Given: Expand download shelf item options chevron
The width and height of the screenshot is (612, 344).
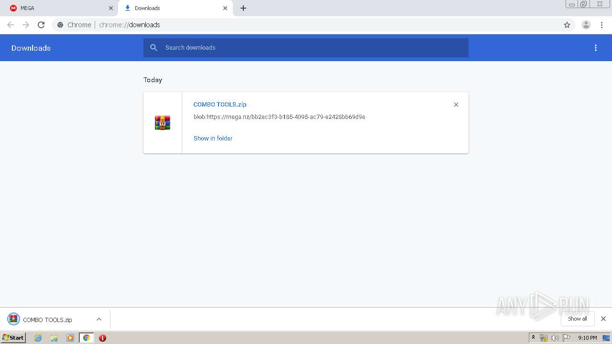Looking at the screenshot, I should [99, 320].
